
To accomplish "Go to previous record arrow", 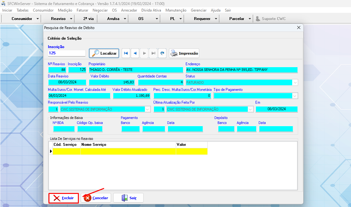I will tap(135, 53).
